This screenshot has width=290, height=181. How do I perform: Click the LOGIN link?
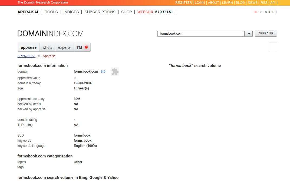click(200, 3)
